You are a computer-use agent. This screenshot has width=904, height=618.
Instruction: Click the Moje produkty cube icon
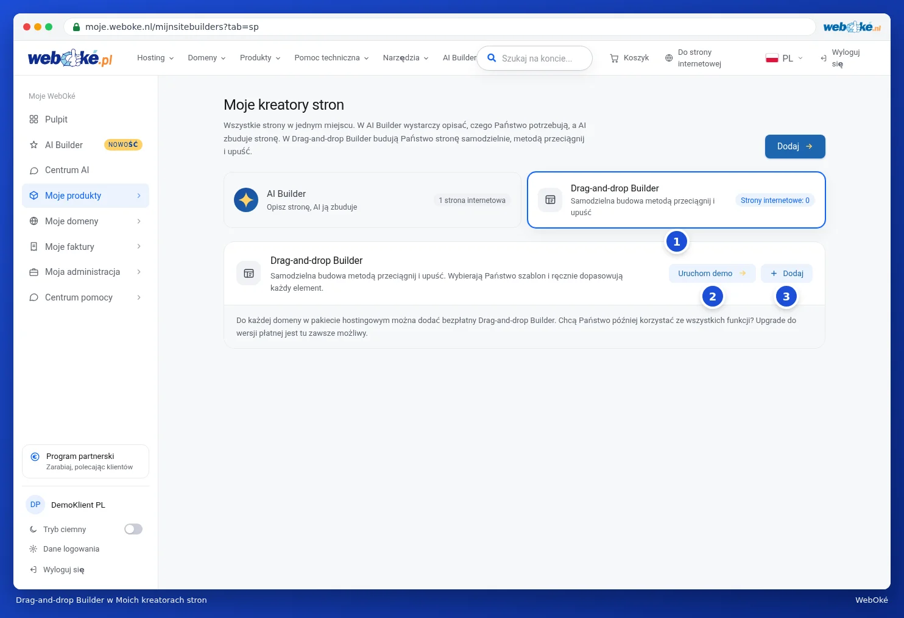point(34,196)
